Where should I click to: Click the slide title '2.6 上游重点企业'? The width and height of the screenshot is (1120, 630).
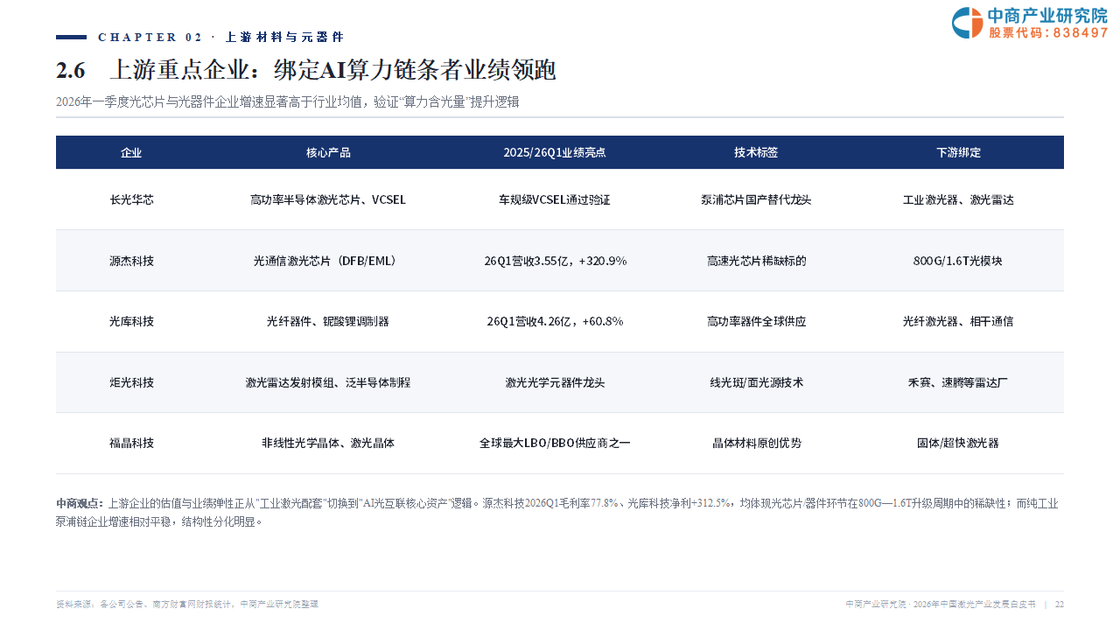(155, 70)
